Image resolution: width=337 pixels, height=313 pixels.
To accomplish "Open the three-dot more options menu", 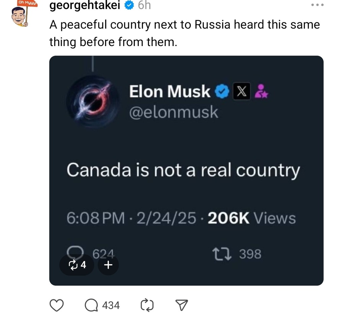I will click(x=317, y=5).
